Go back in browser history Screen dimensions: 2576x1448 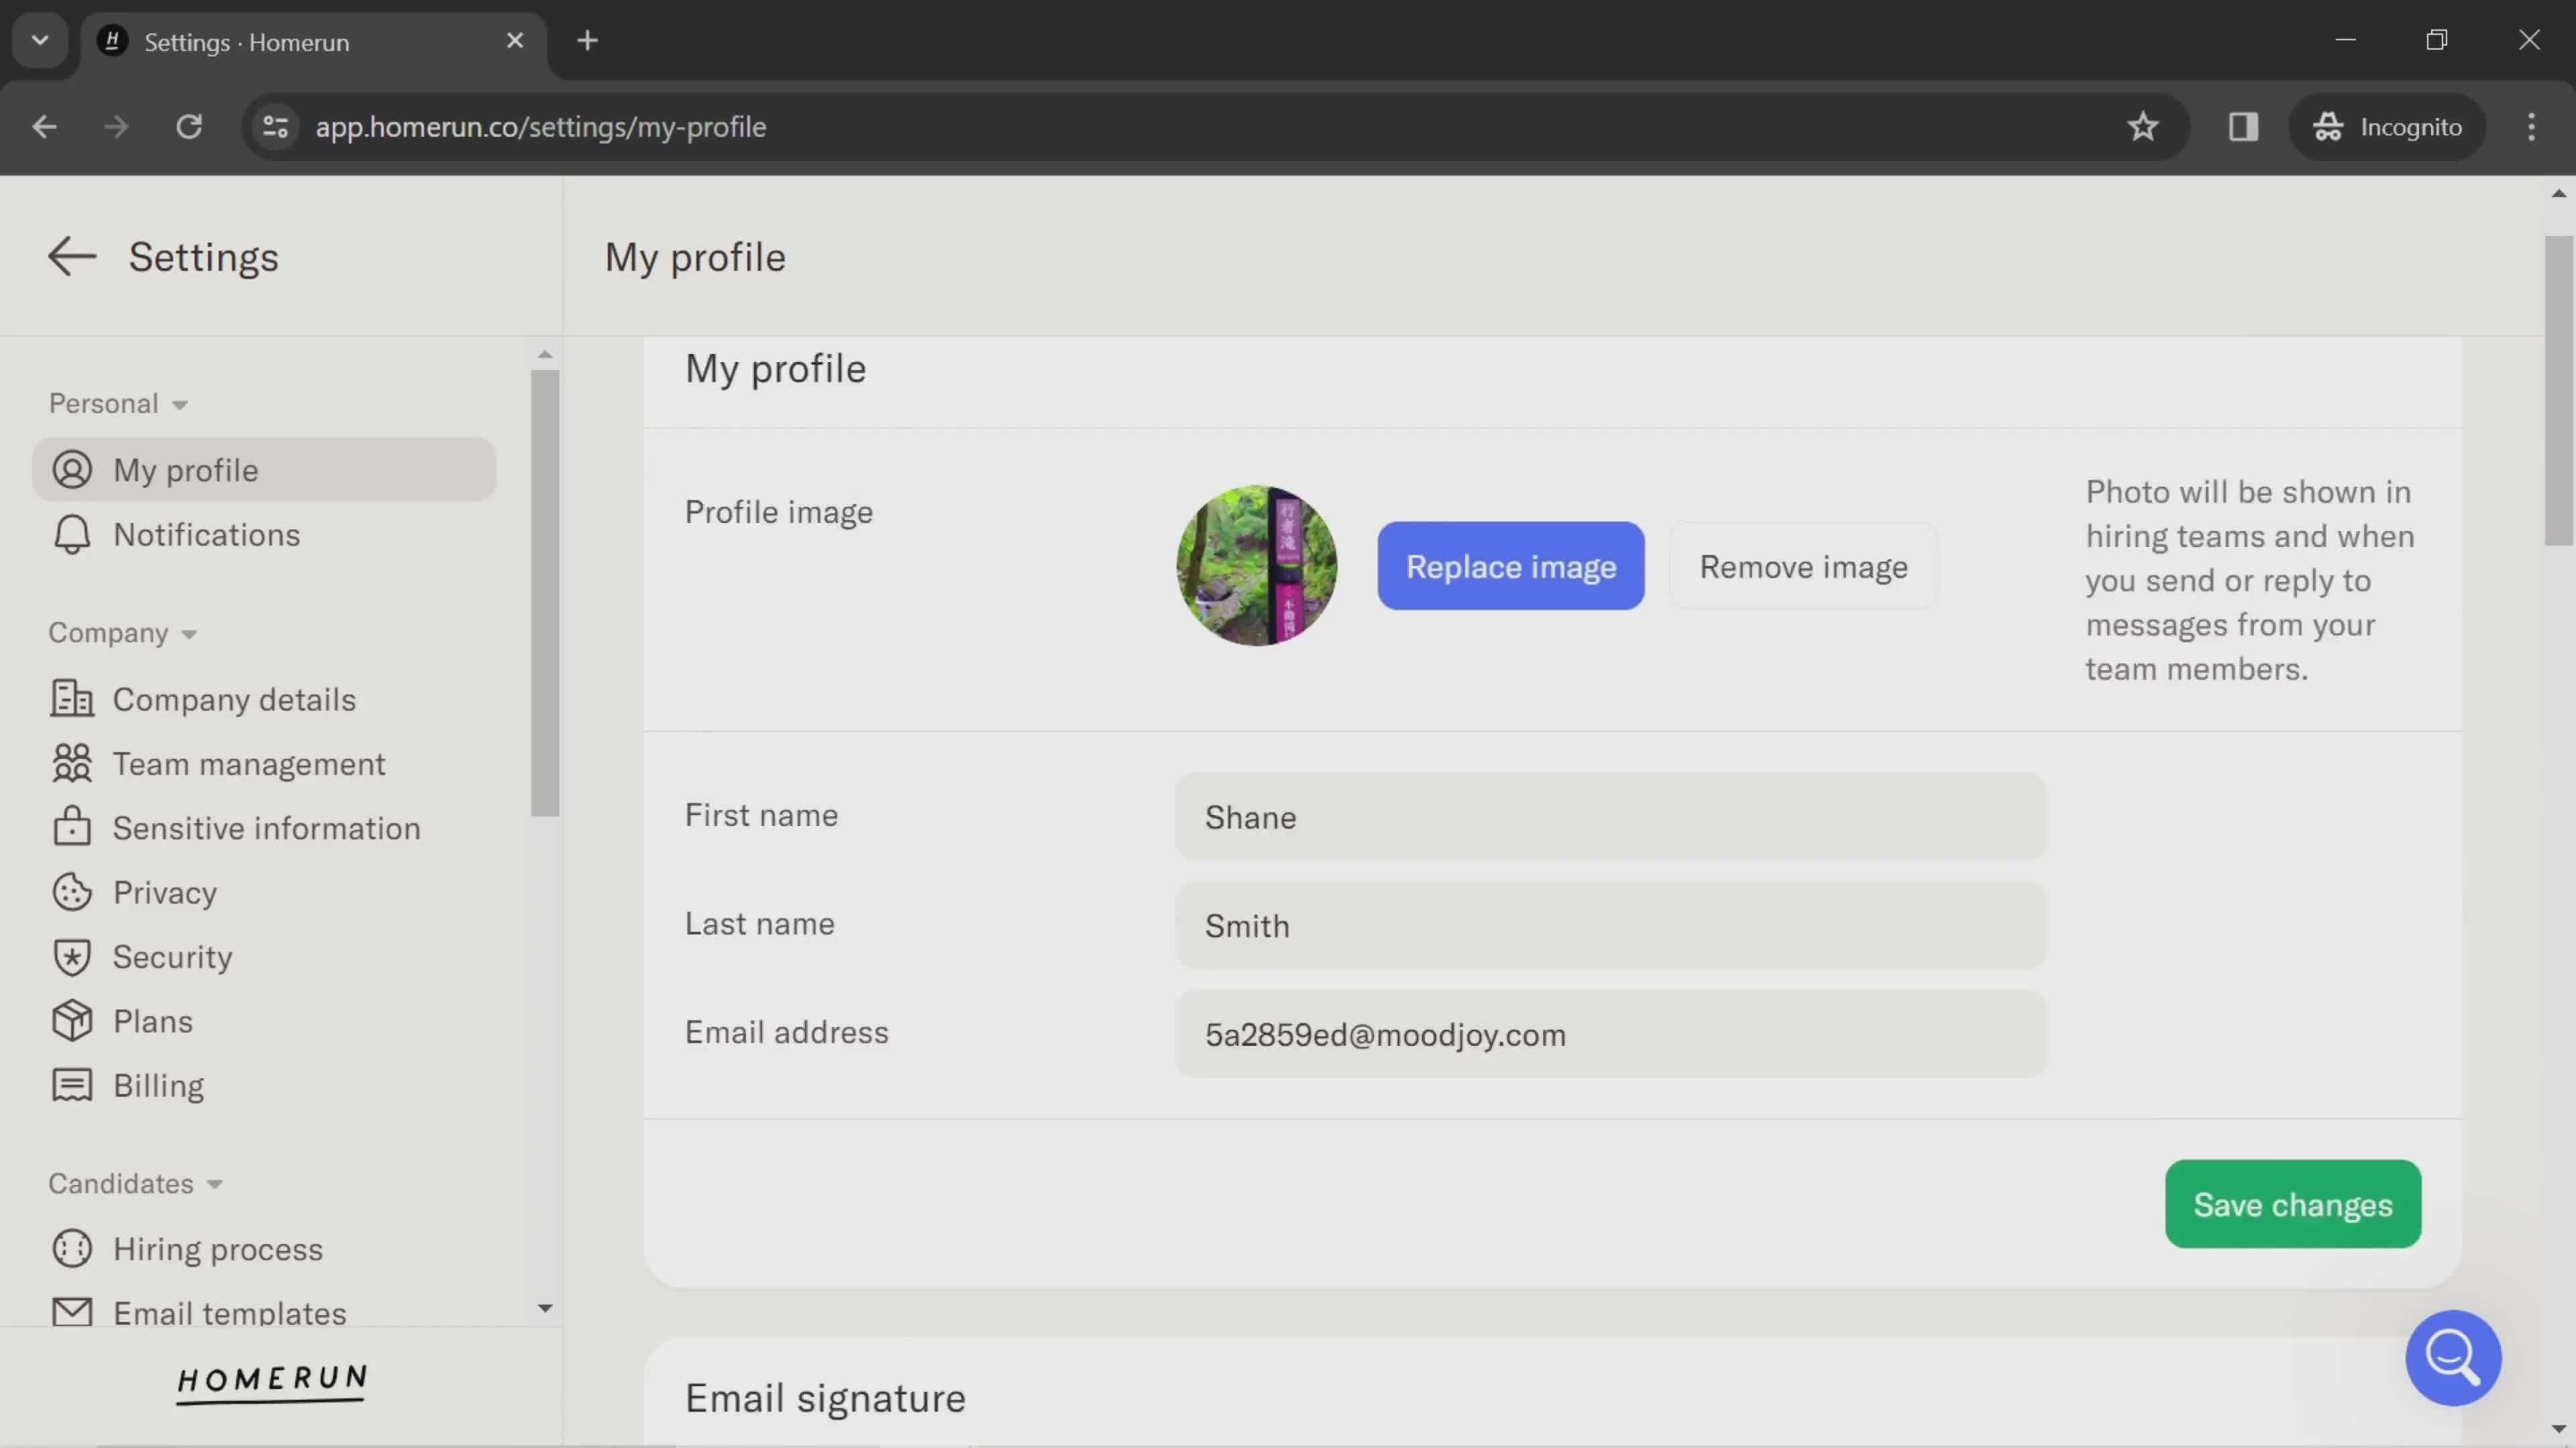44,127
